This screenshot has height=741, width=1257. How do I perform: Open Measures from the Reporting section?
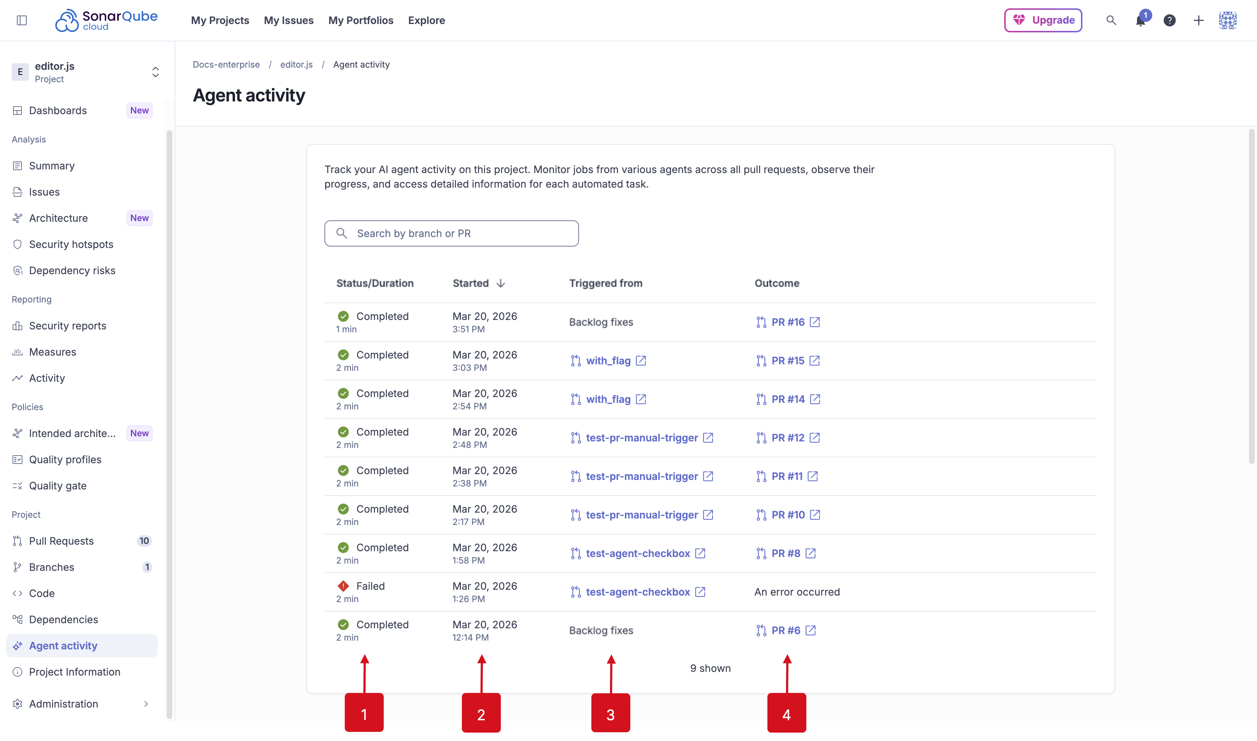tap(52, 352)
